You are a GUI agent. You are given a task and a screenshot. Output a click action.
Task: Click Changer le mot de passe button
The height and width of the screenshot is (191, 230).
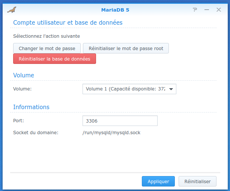[47, 48]
